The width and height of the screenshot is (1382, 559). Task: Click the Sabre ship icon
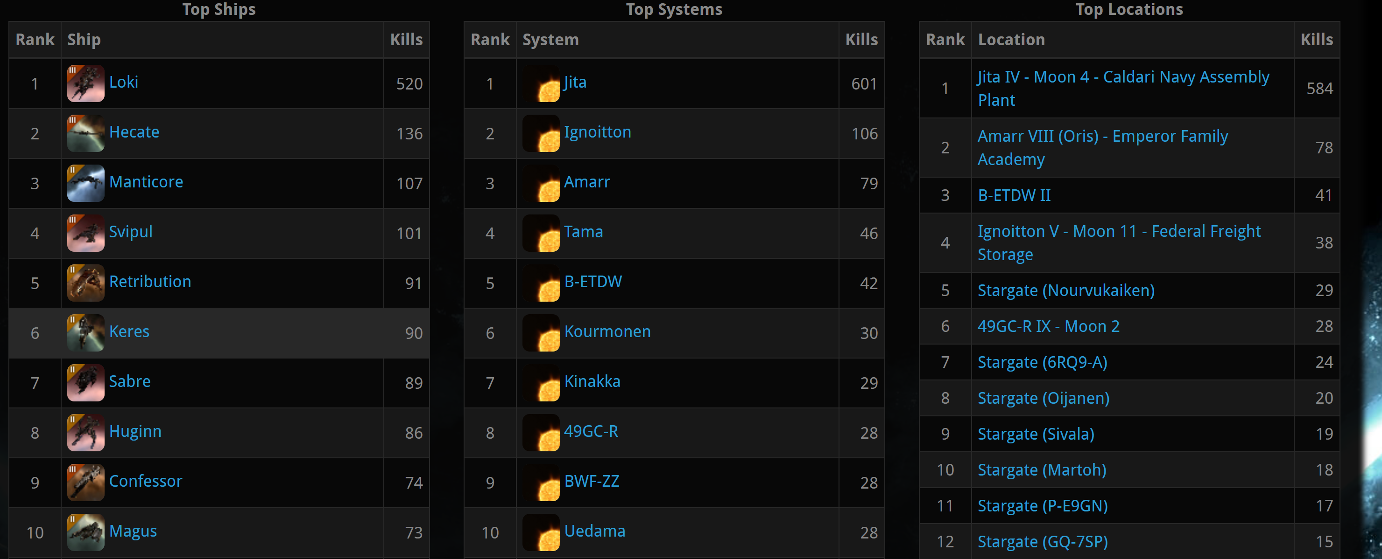click(86, 382)
